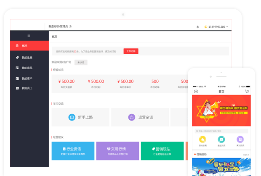
Task: Tap the purple 再次购买 icon
Action: tap(240, 139)
